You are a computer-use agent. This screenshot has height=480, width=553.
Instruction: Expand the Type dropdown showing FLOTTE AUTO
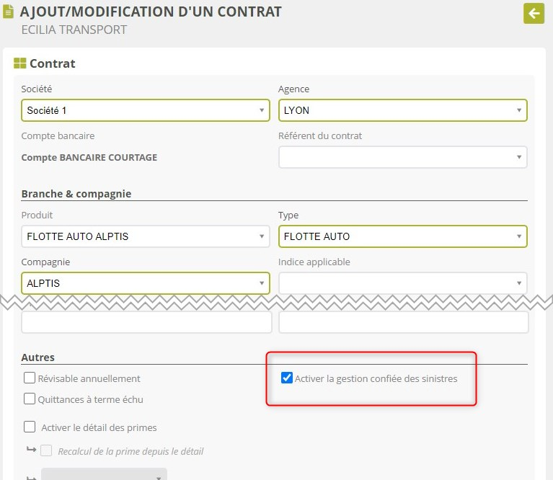pos(402,236)
